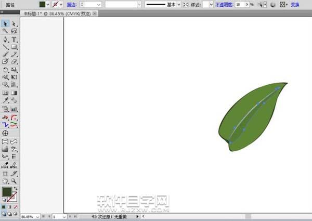312x221 pixels.
Task: Click the 描边 stroke link
Action: tap(71, 4)
